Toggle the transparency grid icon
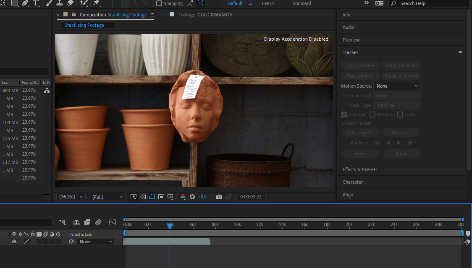This screenshot has width=472, height=268. [143, 197]
